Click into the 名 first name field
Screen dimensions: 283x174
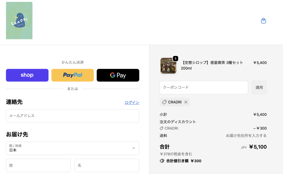pyautogui.click(x=107, y=165)
